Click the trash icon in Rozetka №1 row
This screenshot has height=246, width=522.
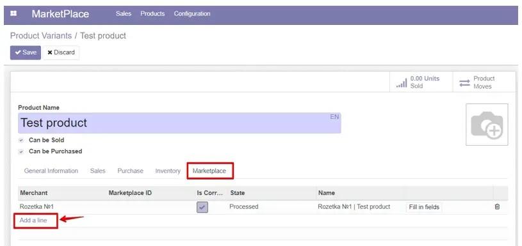click(x=497, y=206)
